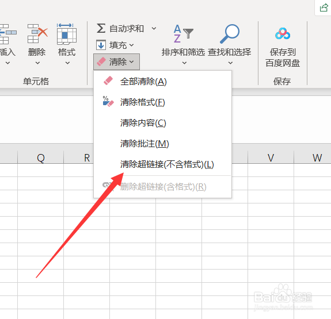Image resolution: width=331 pixels, height=319 pixels.
Task: Click the Sort and Filter icon
Action: (183, 33)
